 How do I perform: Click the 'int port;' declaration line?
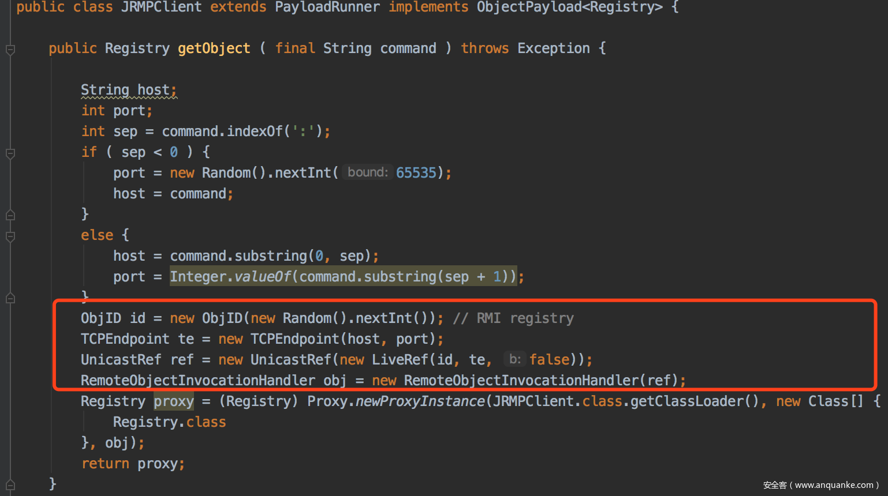pyautogui.click(x=117, y=111)
